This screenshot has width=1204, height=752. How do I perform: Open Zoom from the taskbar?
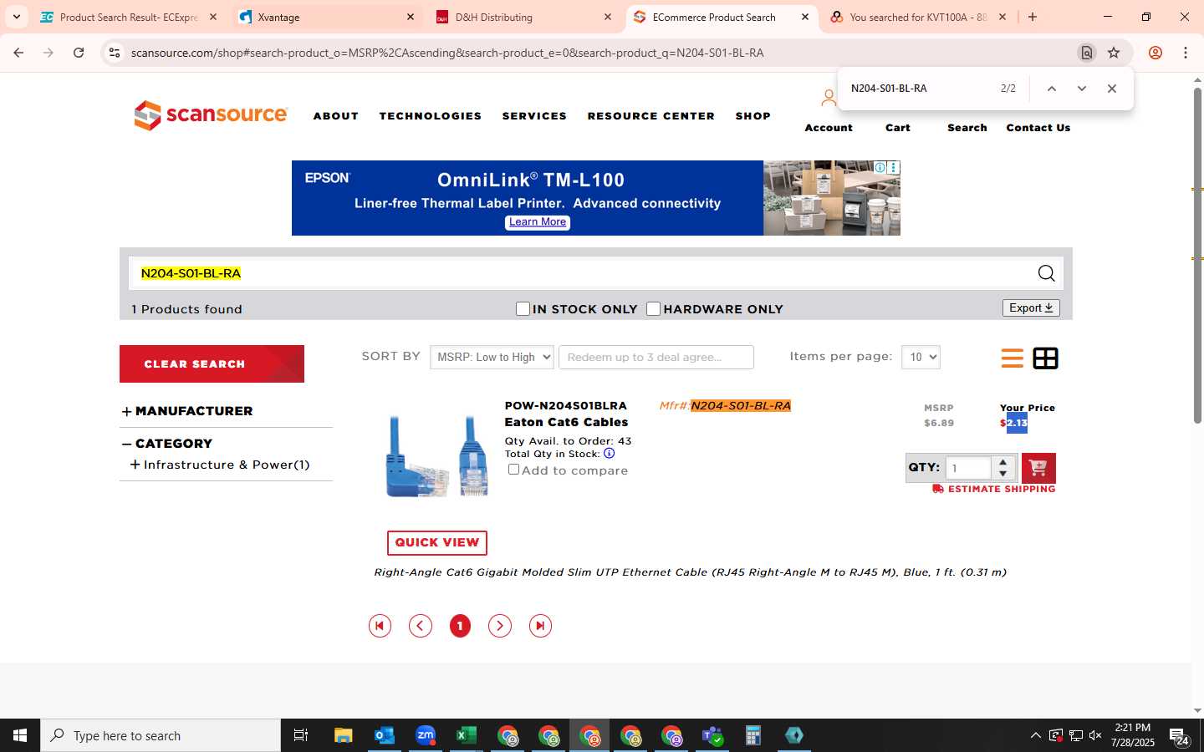(x=426, y=735)
